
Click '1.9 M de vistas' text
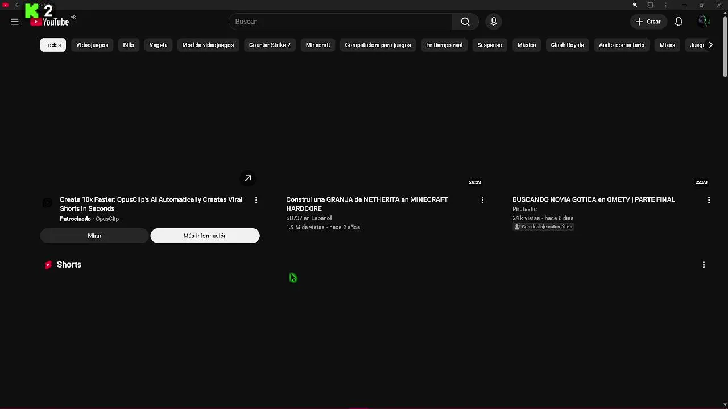[305, 227]
